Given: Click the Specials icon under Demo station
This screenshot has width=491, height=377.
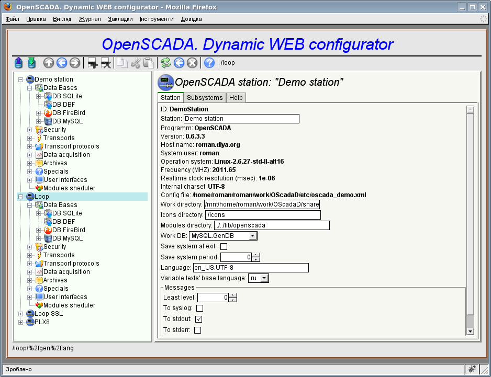Looking at the screenshot, I should [39, 172].
